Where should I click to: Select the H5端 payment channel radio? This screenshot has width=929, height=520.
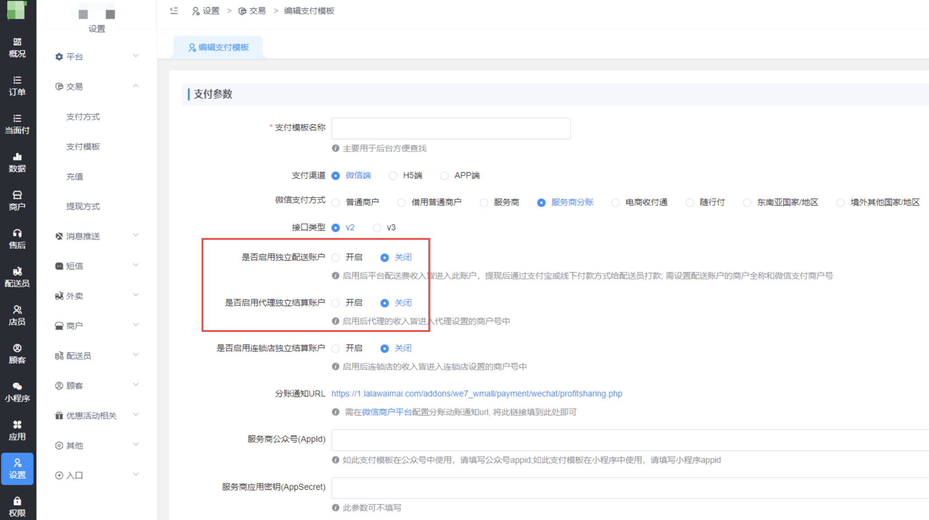pyautogui.click(x=393, y=175)
